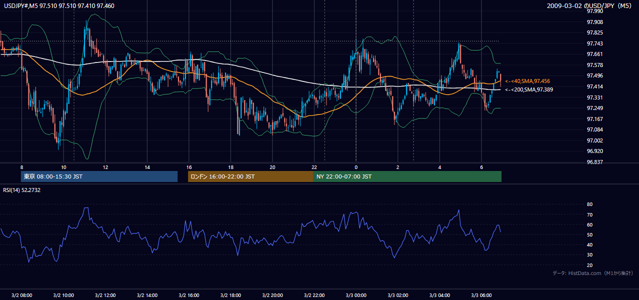This screenshot has height=300, width=639.
Task: Click hour 8 tick under the price chart
Action: point(21,167)
